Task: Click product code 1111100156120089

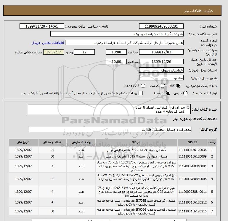Action: pyautogui.click(x=192, y=156)
